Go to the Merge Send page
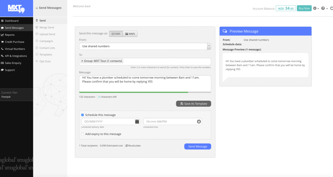The height and width of the screenshot is (177, 333). coord(47,27)
